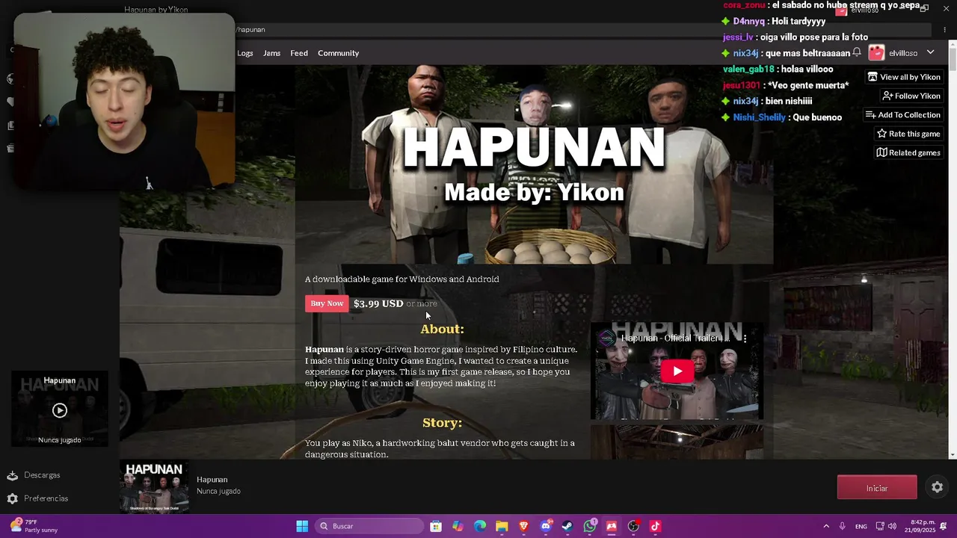Go to the Feed navigation item
Screen dimensions: 957x538
pos(299,53)
